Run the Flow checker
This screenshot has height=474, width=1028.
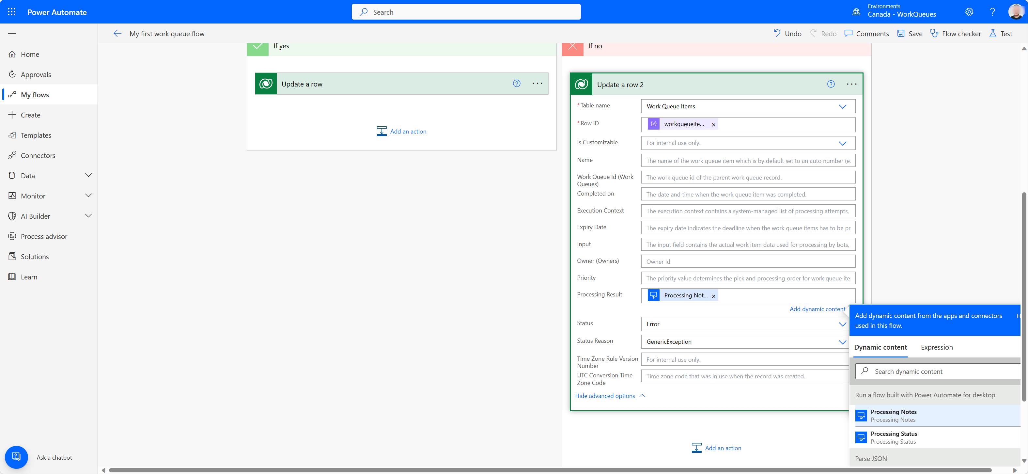pyautogui.click(x=955, y=34)
